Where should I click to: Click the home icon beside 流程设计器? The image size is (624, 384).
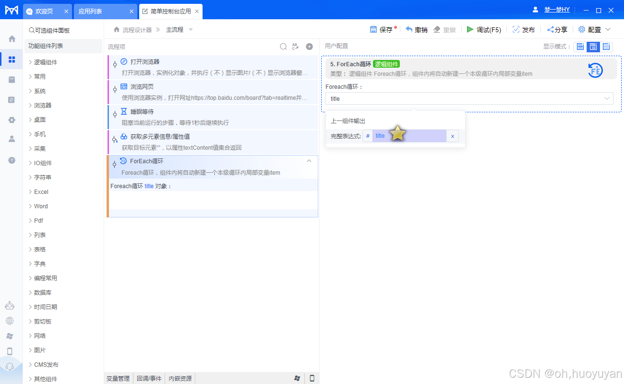pos(117,30)
